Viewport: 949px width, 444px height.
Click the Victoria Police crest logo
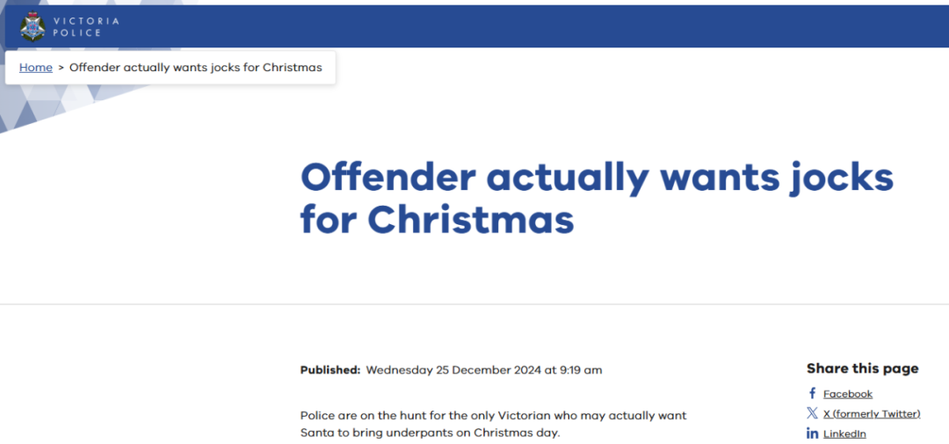(33, 26)
